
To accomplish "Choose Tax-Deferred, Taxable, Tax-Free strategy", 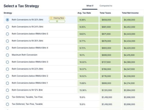I will pyautogui.click(x=7, y=97).
